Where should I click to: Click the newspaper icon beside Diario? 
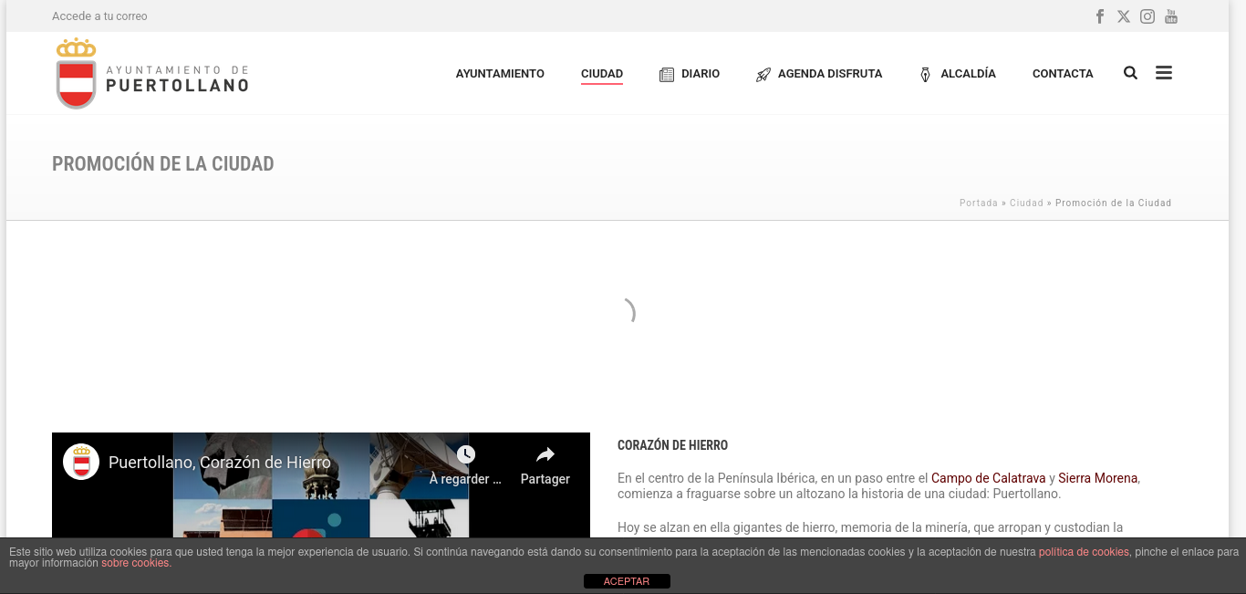667,75
